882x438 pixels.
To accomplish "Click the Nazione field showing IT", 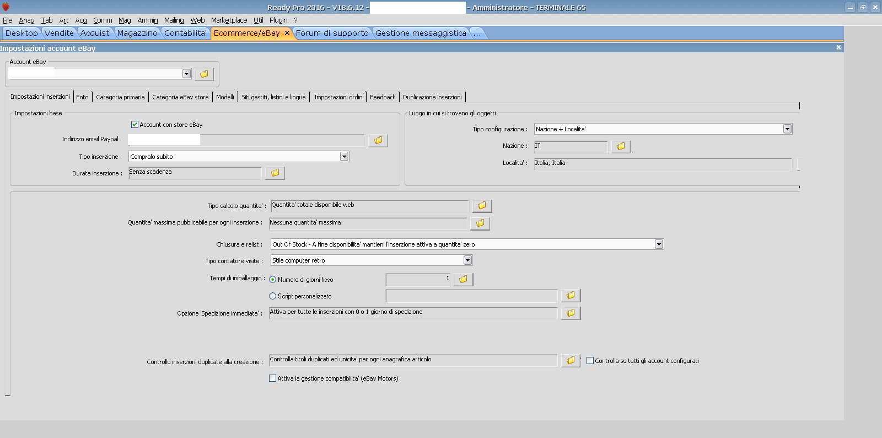I will pos(571,146).
